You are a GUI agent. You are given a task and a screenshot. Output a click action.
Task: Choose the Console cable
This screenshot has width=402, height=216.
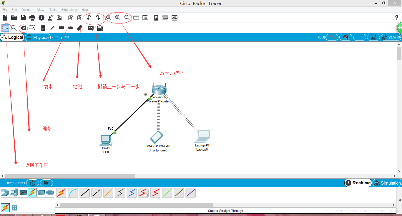pos(73,193)
